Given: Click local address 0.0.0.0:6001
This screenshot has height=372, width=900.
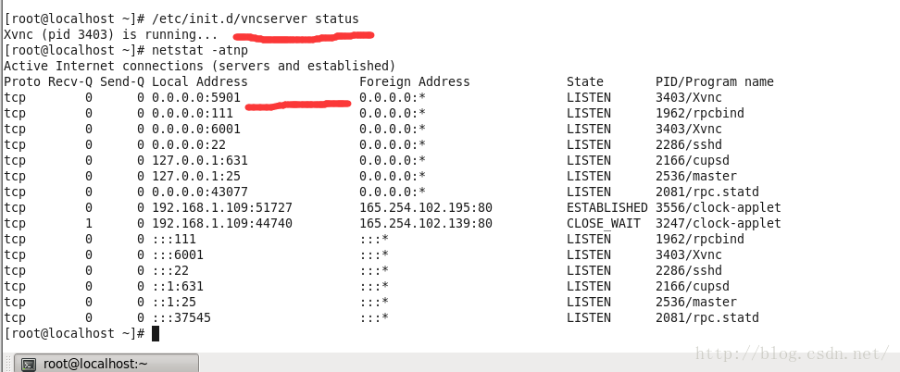Looking at the screenshot, I should coord(196,129).
